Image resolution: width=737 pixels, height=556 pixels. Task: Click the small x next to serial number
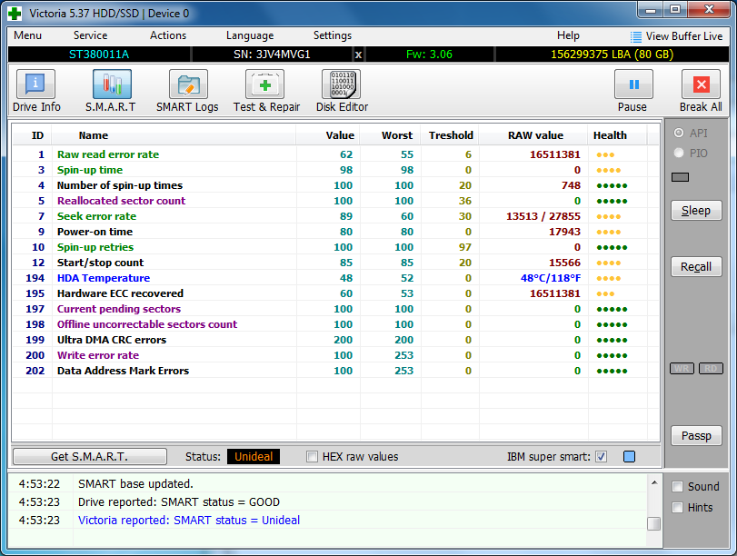[x=358, y=55]
